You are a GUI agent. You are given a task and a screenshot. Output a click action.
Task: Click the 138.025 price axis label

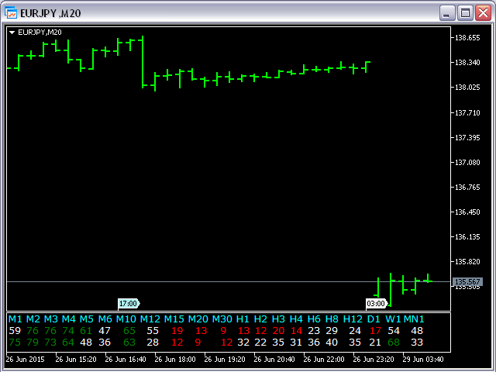pos(467,87)
